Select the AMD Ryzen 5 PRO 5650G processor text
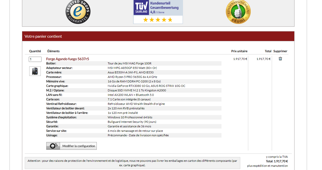The width and height of the screenshot is (322, 170). coord(132,77)
